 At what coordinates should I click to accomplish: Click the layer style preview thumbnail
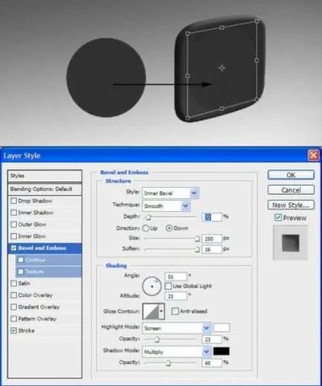[290, 243]
